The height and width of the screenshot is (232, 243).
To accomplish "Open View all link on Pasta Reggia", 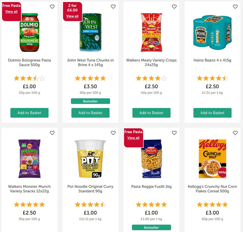I will pos(133,138).
